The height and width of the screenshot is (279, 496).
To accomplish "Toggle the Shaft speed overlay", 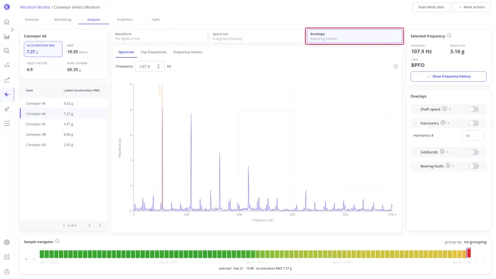I will coord(474,109).
